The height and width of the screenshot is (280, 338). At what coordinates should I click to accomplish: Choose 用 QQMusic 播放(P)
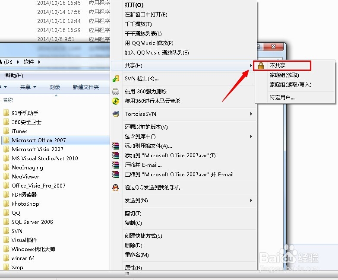click(149, 43)
